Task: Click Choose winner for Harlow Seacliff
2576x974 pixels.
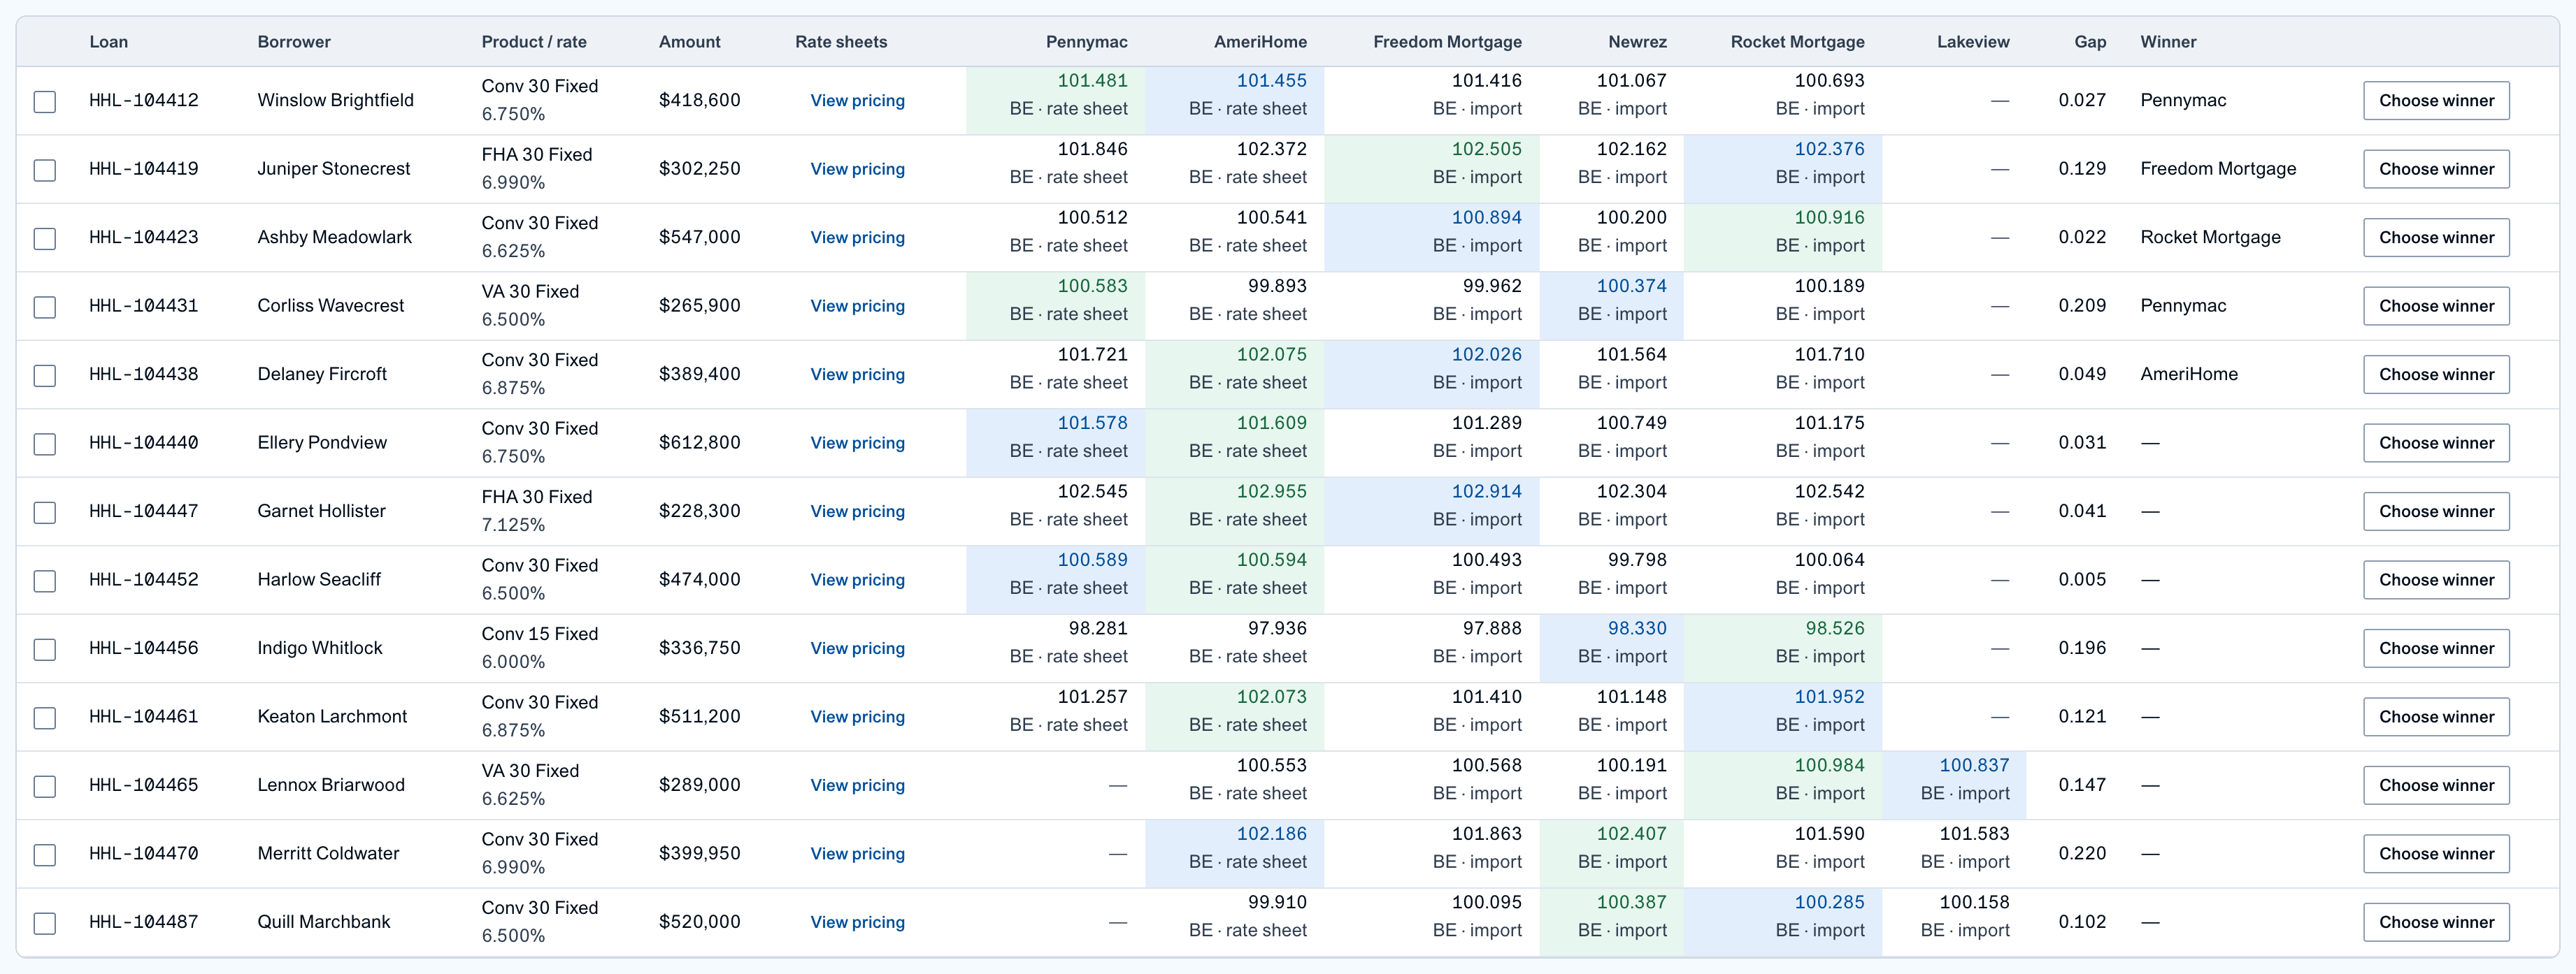Action: 2436,581
